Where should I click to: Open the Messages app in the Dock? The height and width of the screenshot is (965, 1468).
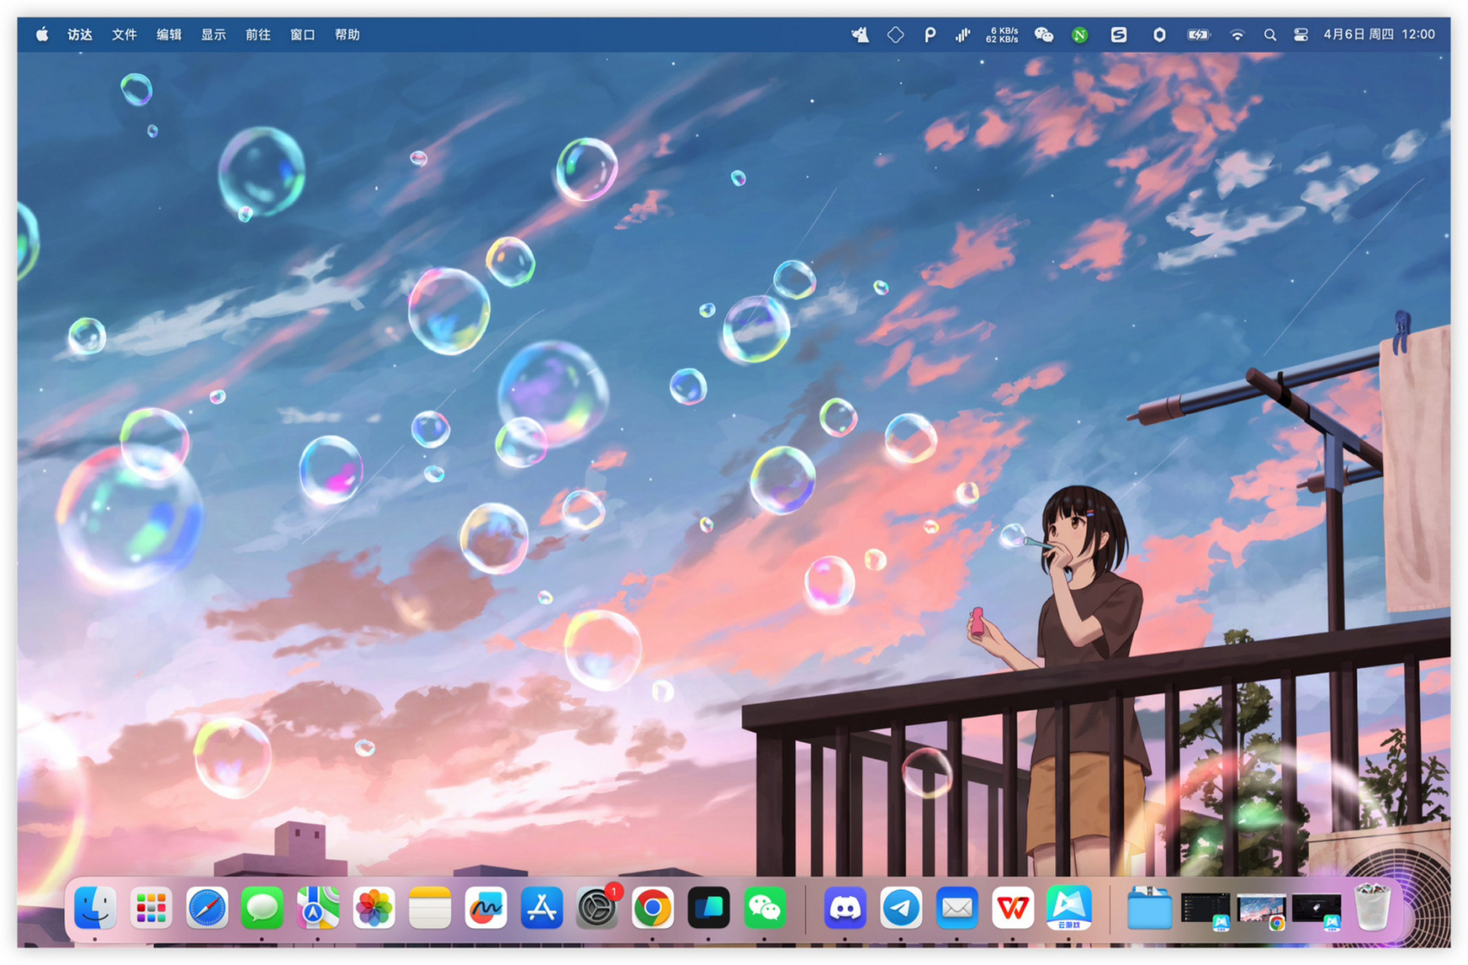coord(262,908)
